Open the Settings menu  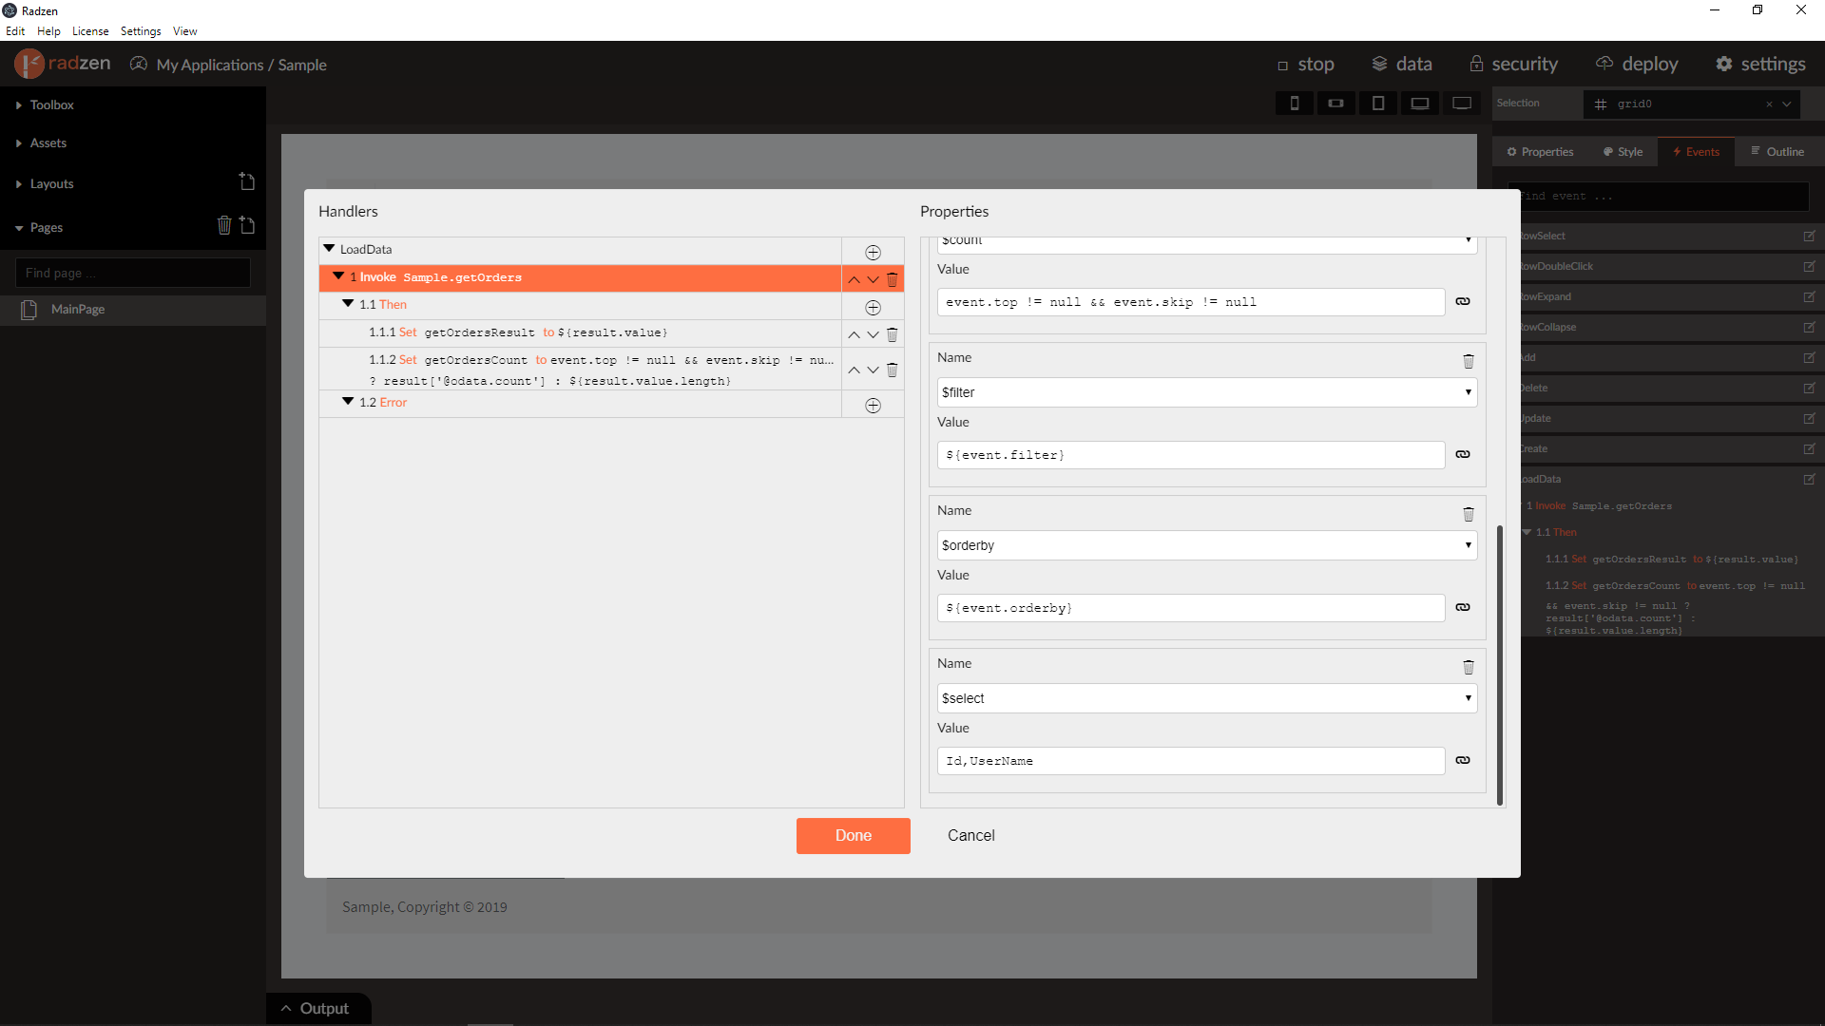tap(141, 31)
